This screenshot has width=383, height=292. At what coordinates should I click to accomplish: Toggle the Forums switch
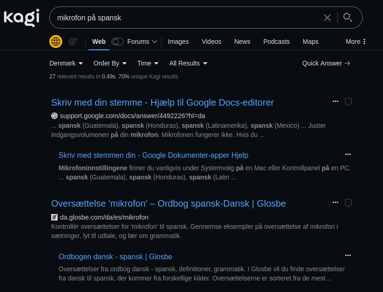118,42
